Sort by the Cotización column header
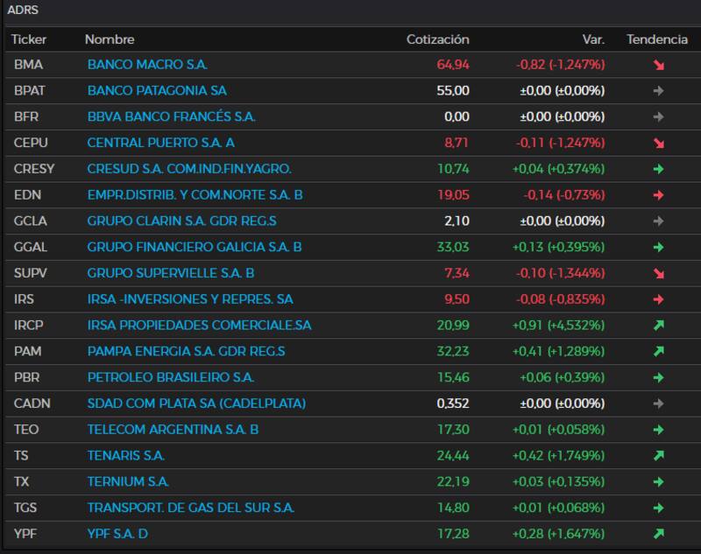Screen dimensions: 701x554 437,39
